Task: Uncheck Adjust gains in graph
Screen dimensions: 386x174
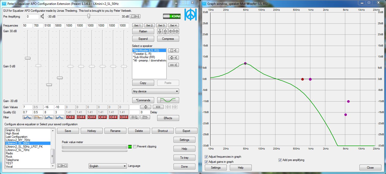Action: tap(206, 162)
